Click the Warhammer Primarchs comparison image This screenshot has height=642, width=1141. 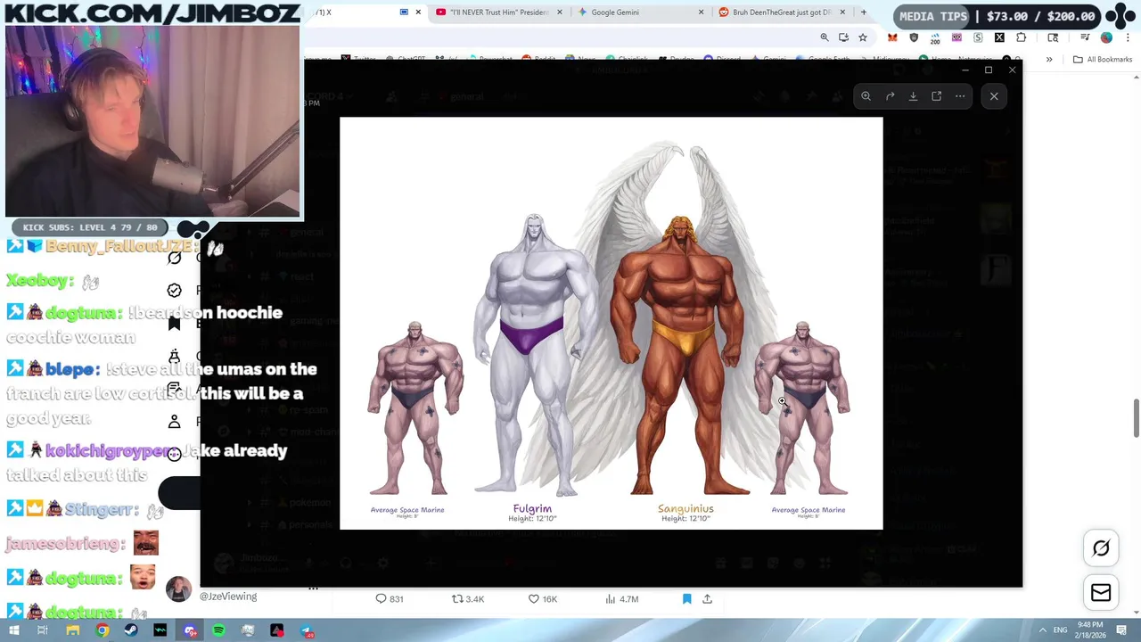[612, 324]
